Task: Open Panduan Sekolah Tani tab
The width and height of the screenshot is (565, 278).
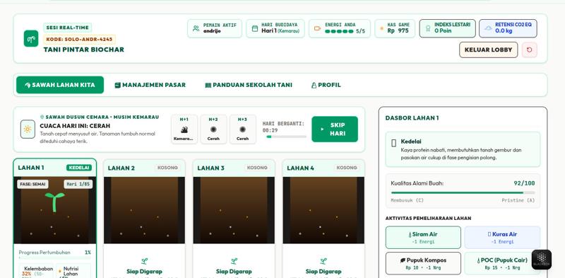Action: pos(249,85)
